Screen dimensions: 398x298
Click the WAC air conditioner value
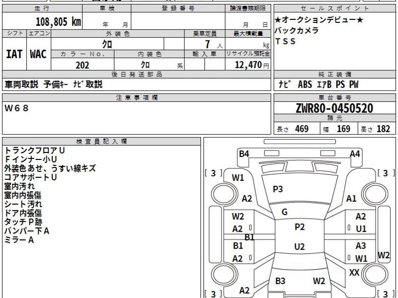tap(38, 54)
